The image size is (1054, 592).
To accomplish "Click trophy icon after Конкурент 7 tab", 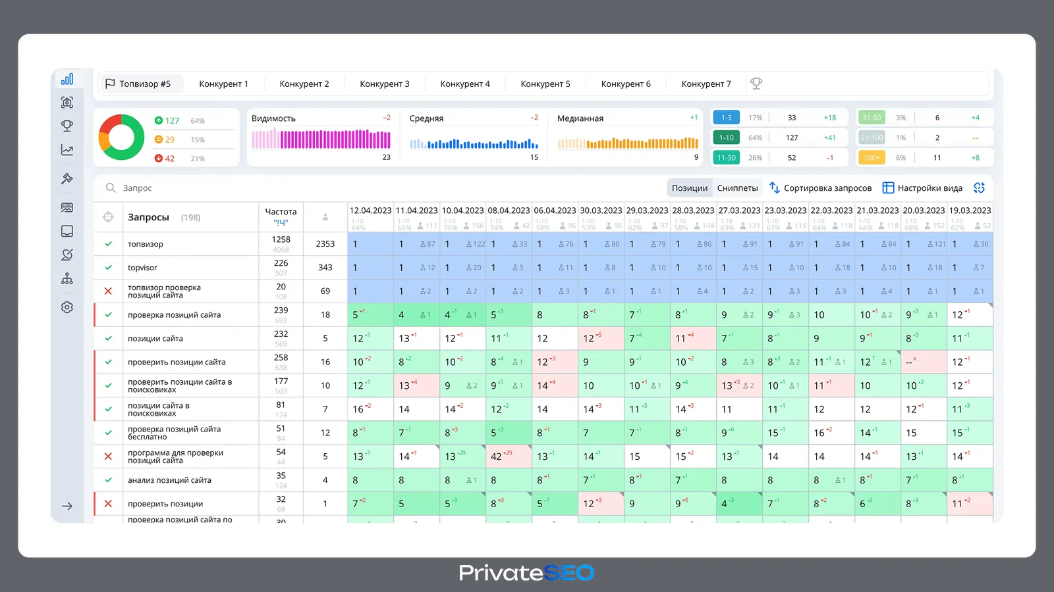I will click(756, 84).
